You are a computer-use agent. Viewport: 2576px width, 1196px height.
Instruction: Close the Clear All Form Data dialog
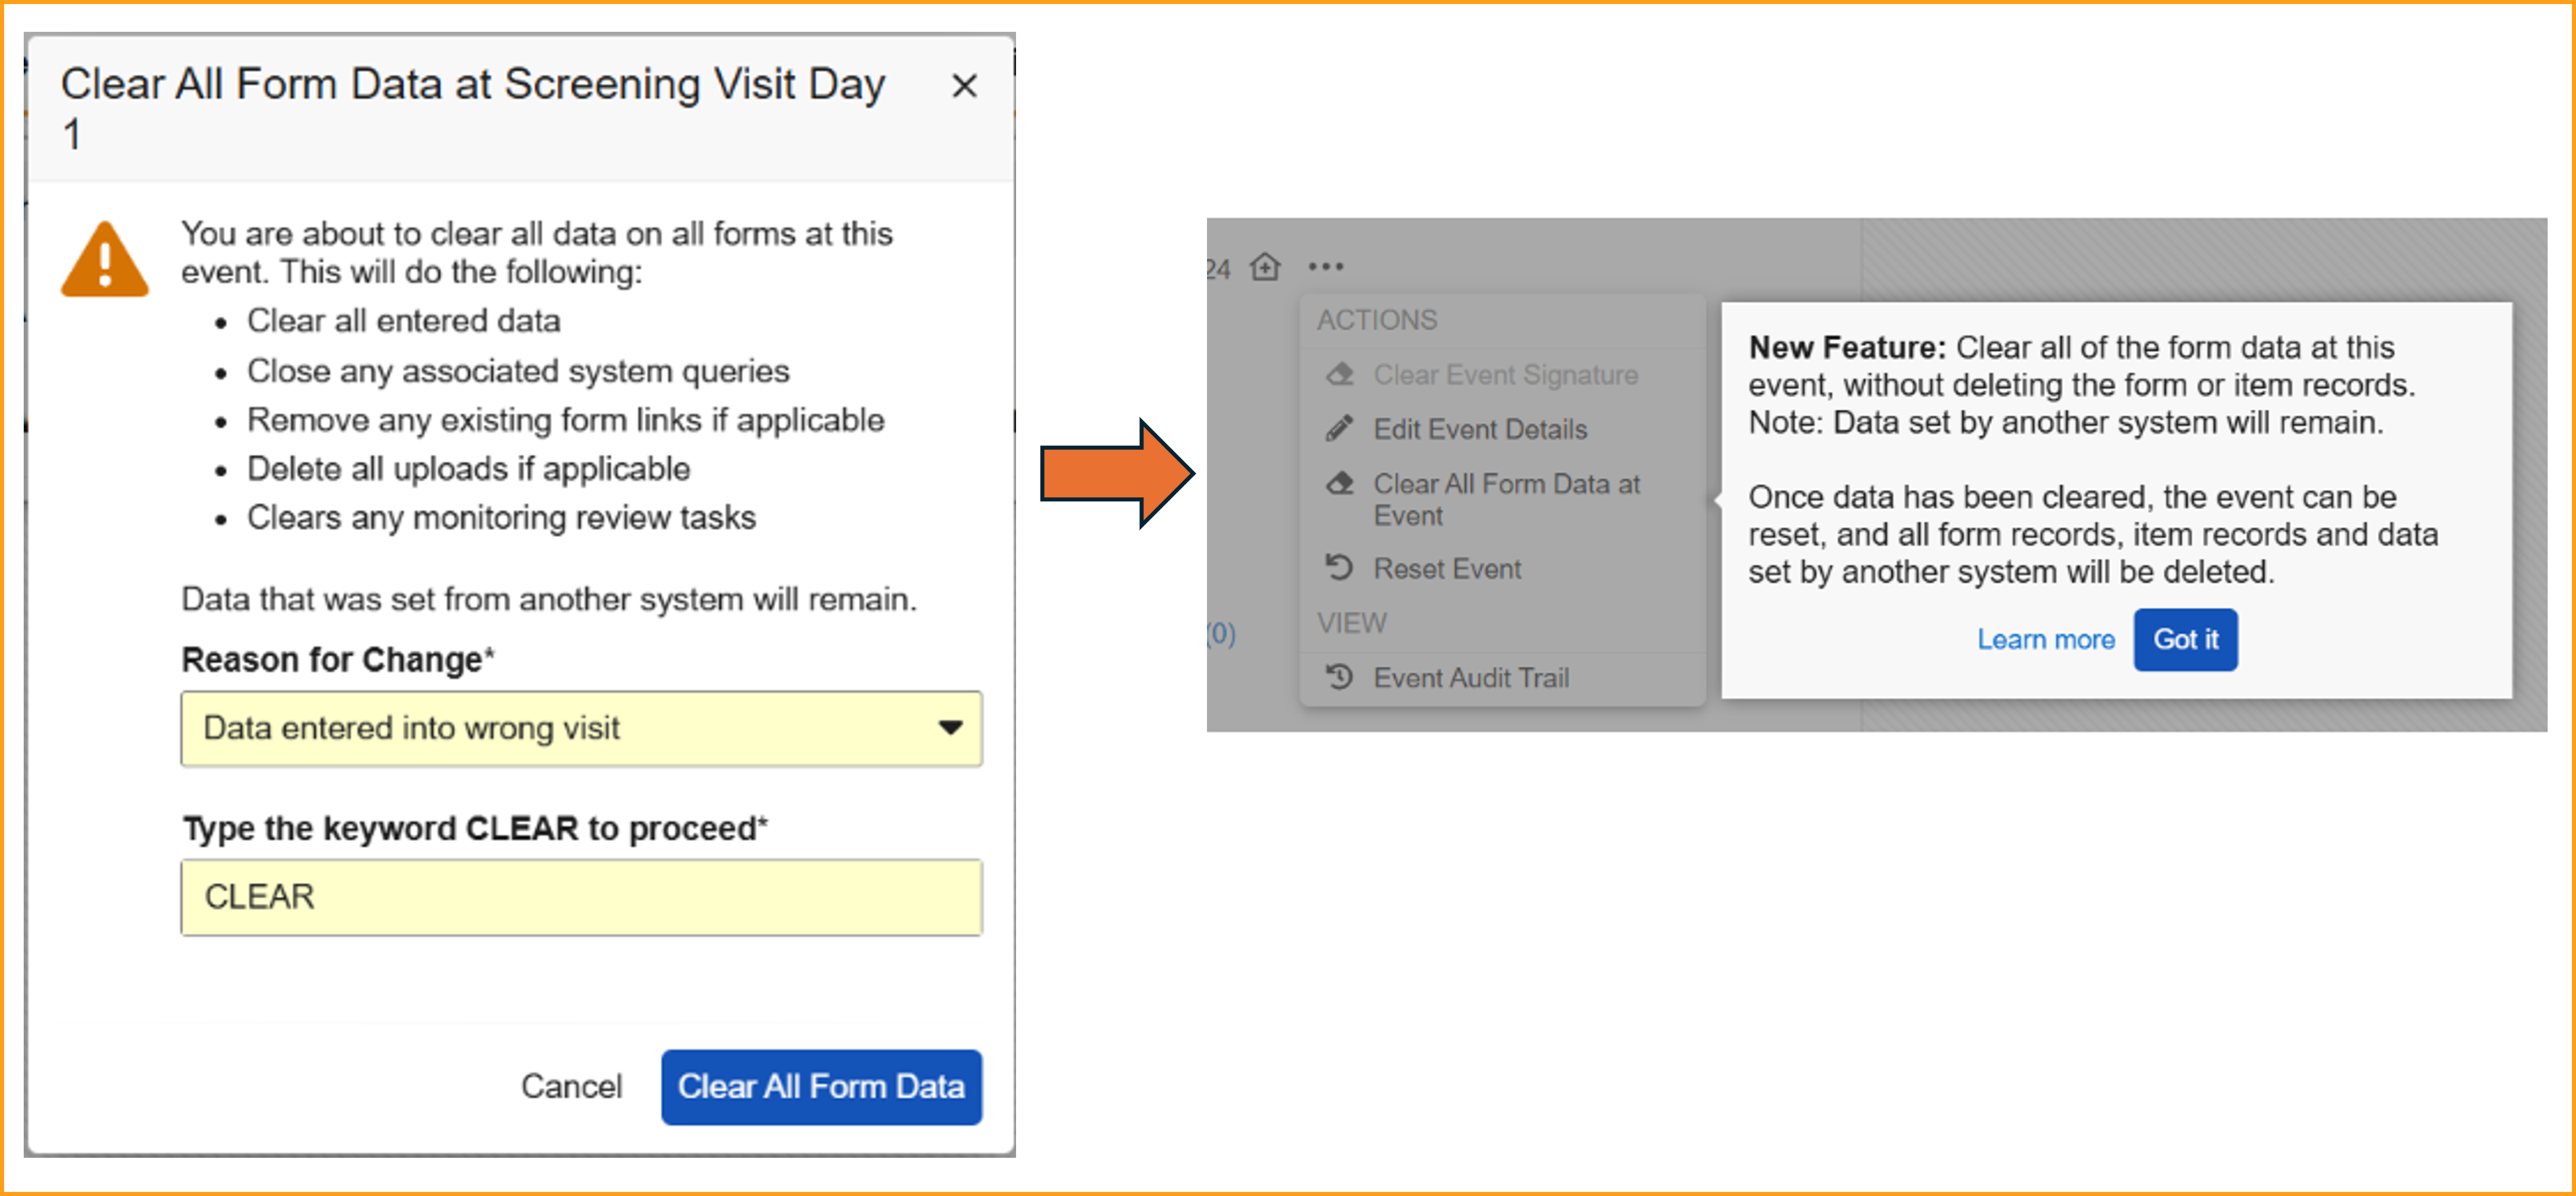pyautogui.click(x=963, y=86)
